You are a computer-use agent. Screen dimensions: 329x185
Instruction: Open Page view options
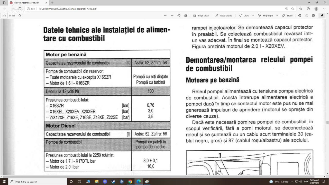click(201, 16)
